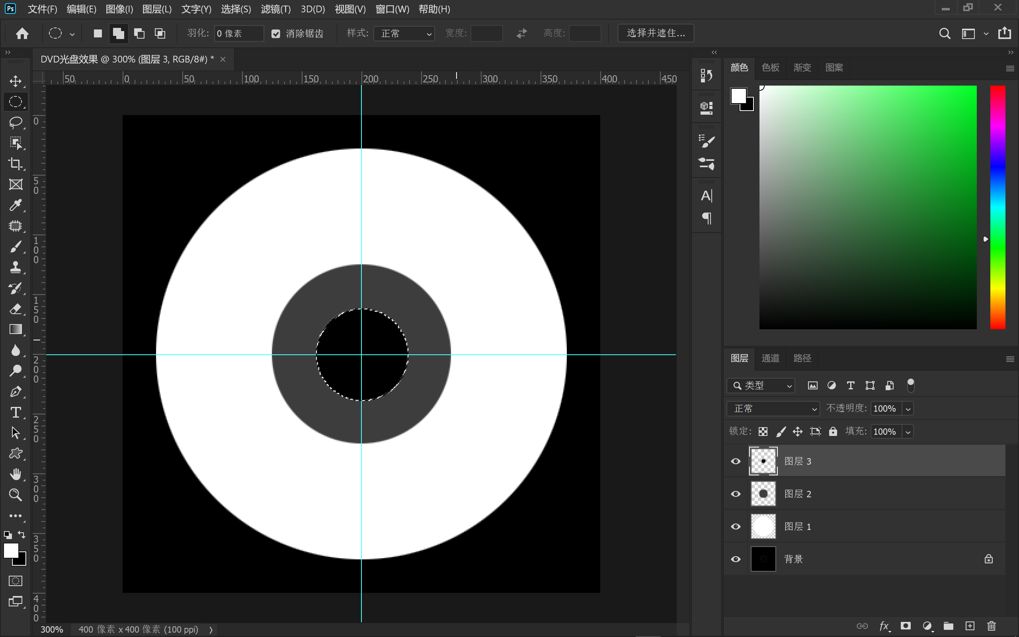Open the History panel icon

point(707,76)
